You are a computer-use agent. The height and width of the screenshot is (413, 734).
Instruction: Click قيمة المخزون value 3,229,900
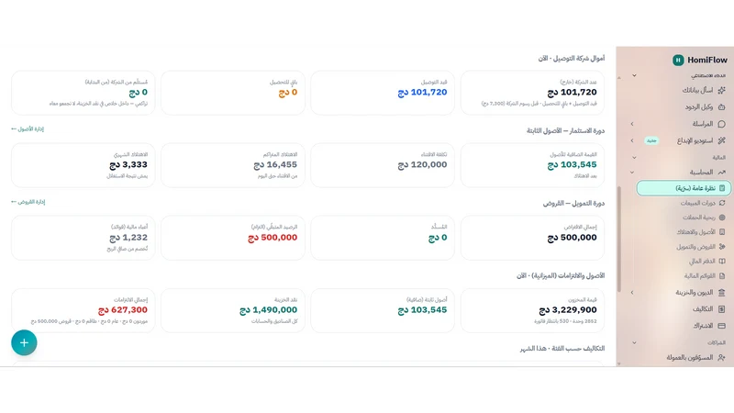(568, 310)
